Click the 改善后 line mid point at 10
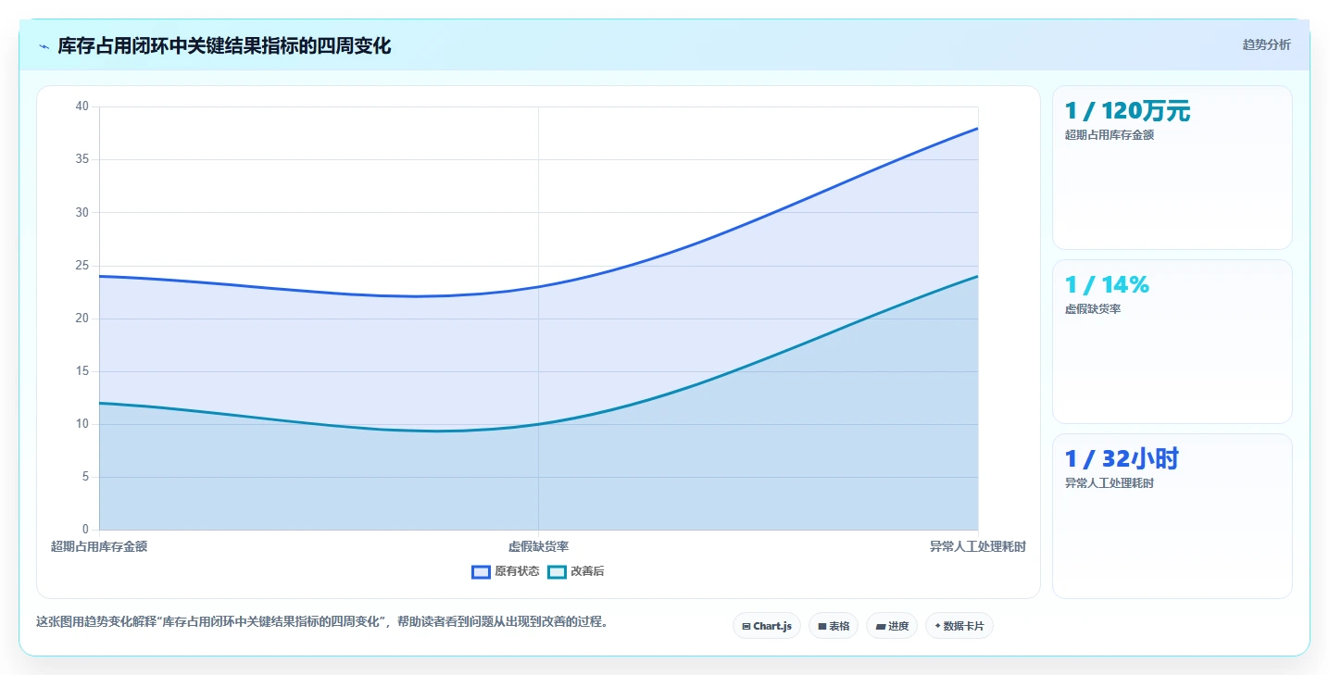 coord(538,424)
